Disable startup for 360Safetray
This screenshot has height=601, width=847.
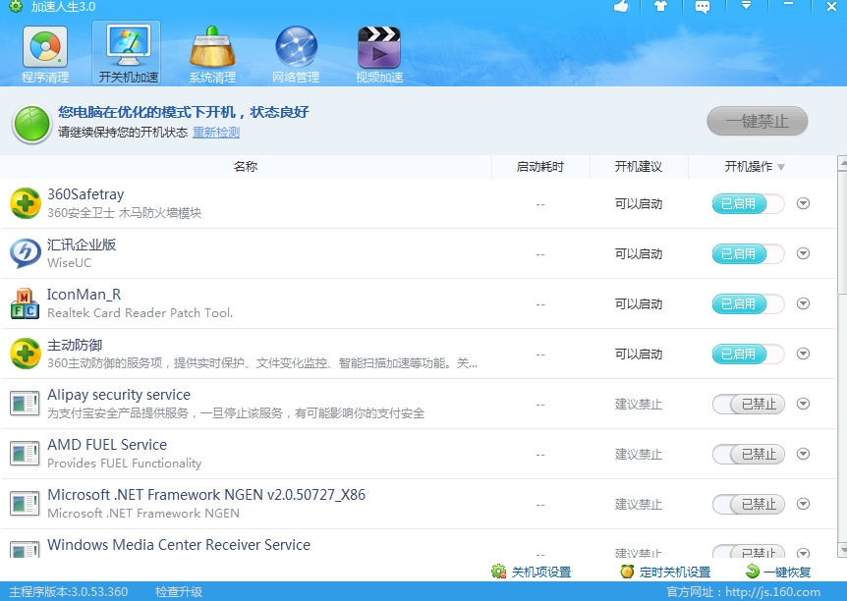point(748,204)
